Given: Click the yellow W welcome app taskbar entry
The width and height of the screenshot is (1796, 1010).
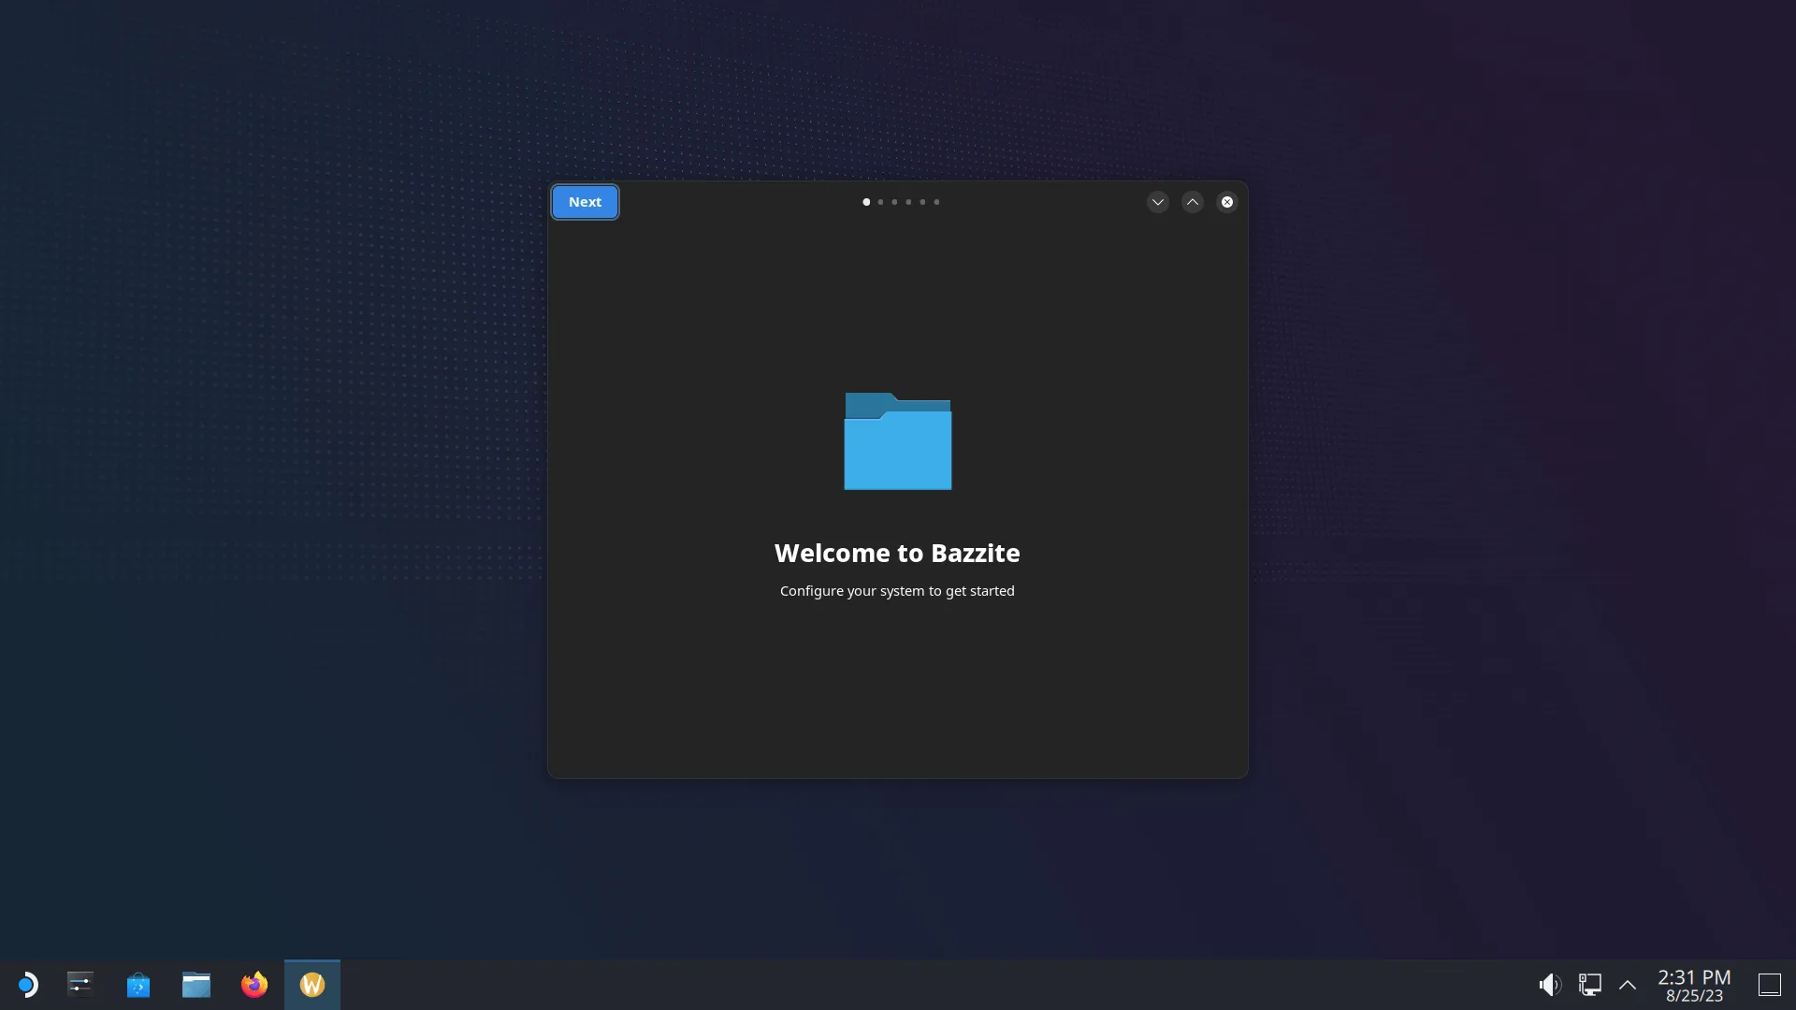Looking at the screenshot, I should [312, 985].
